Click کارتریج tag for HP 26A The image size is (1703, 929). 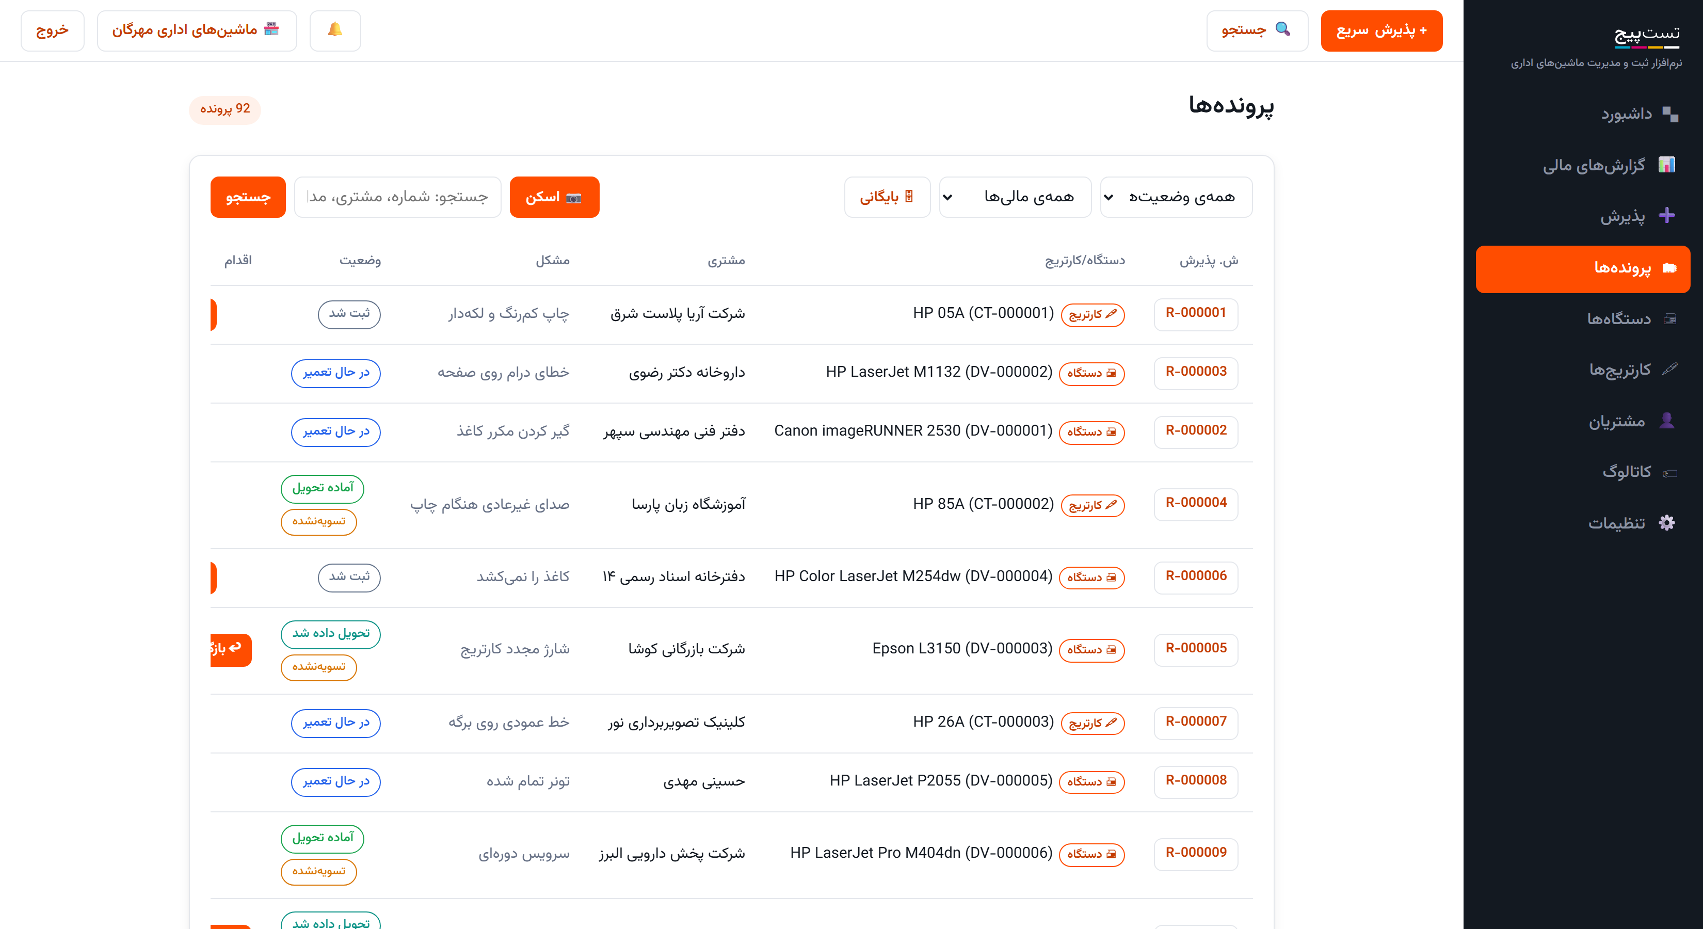click(1092, 724)
